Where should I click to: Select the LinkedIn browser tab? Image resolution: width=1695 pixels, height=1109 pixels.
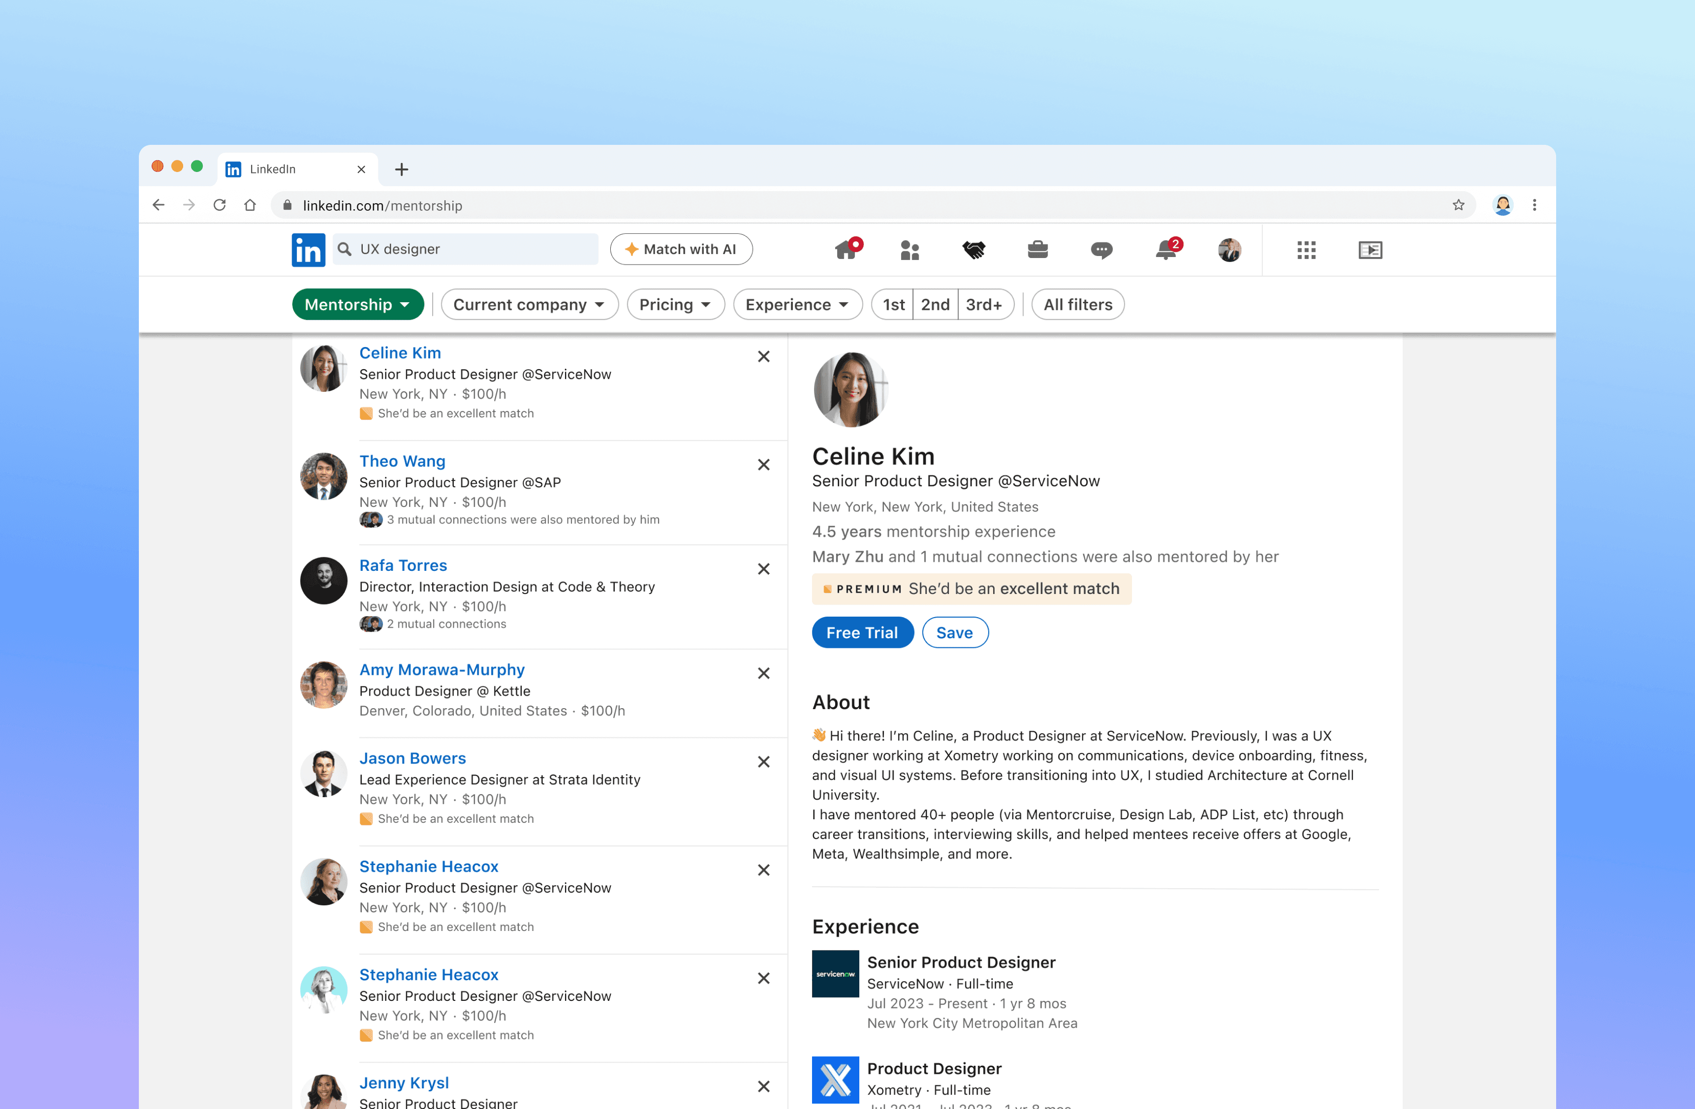pos(298,169)
